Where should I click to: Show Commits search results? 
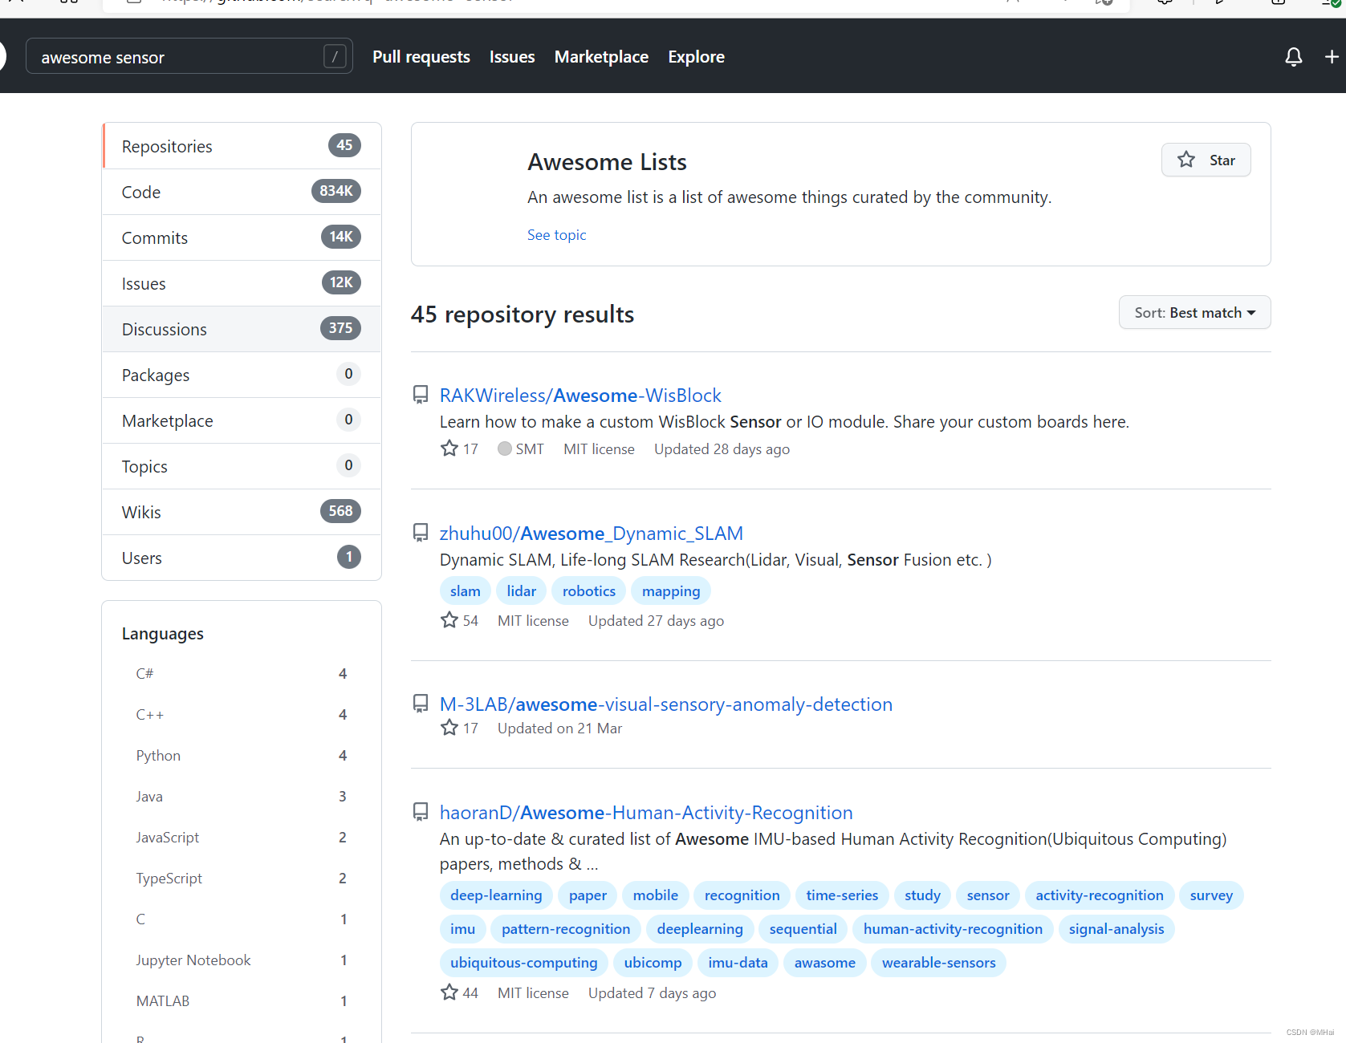[242, 237]
